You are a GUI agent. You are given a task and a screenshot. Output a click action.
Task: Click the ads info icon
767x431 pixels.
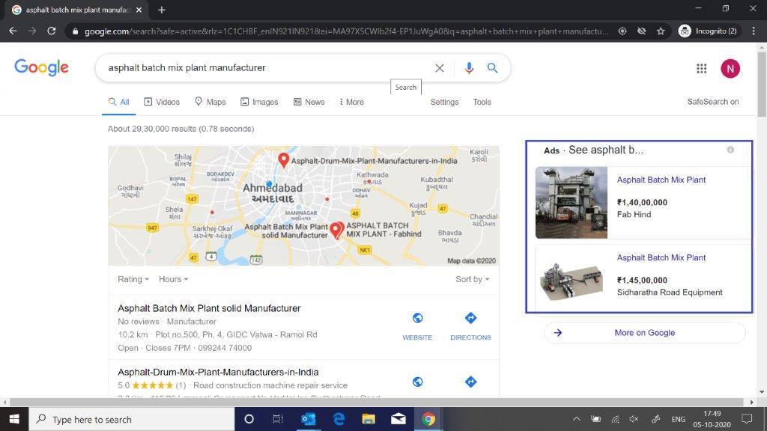730,150
